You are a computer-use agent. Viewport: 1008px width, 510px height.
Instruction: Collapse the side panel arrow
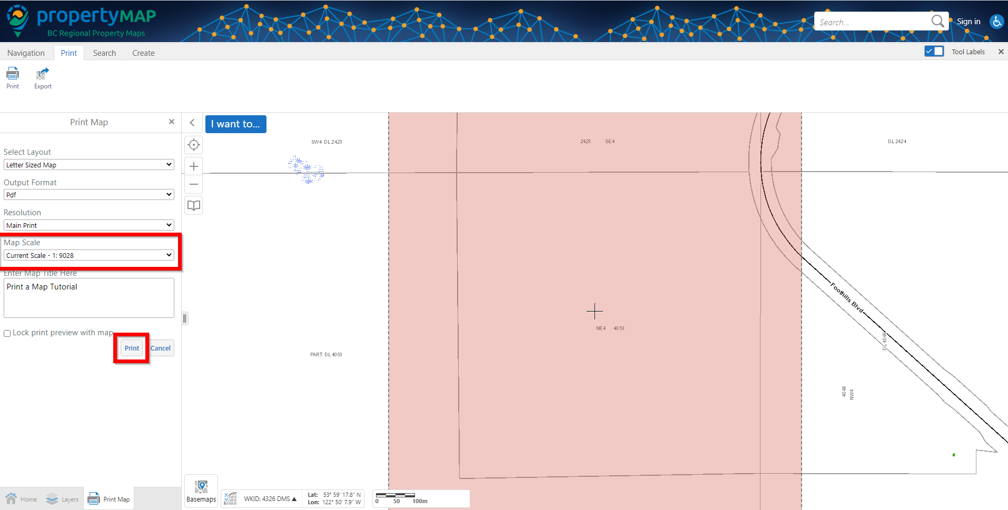coord(192,123)
